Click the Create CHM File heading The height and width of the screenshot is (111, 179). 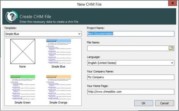[36, 17]
